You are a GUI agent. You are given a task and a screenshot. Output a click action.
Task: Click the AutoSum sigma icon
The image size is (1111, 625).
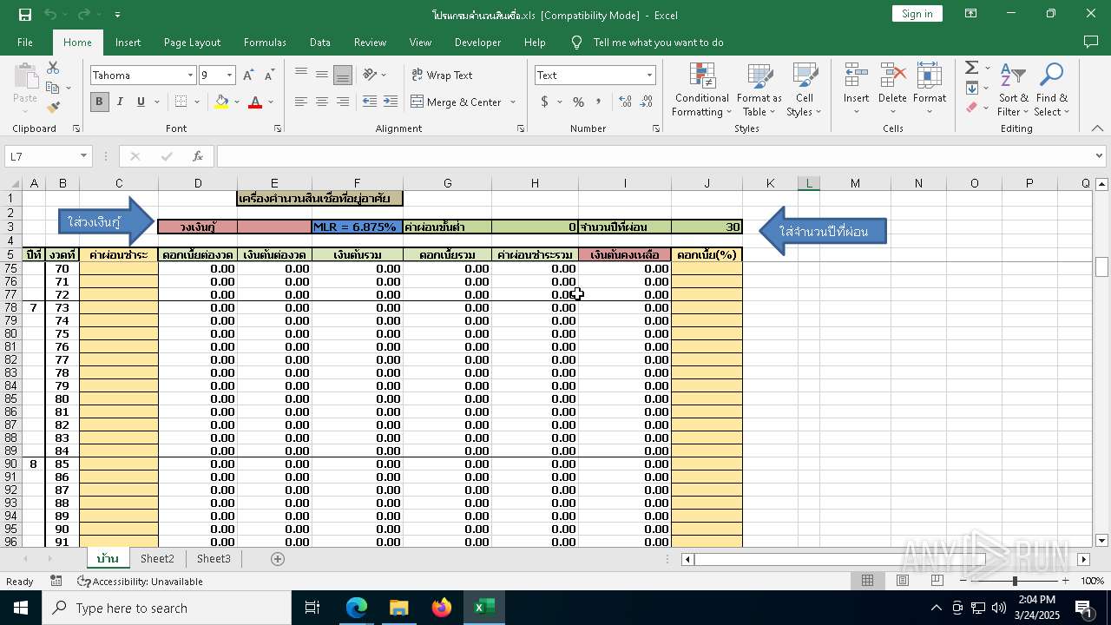971,68
